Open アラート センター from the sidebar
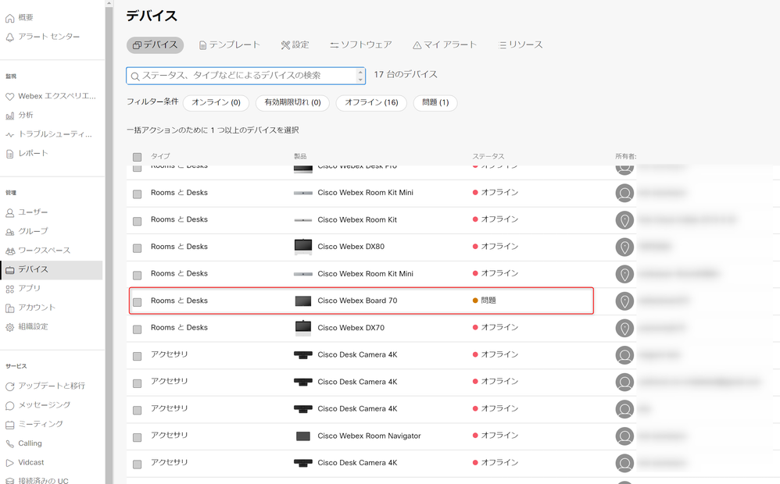The height and width of the screenshot is (484, 780). click(43, 37)
